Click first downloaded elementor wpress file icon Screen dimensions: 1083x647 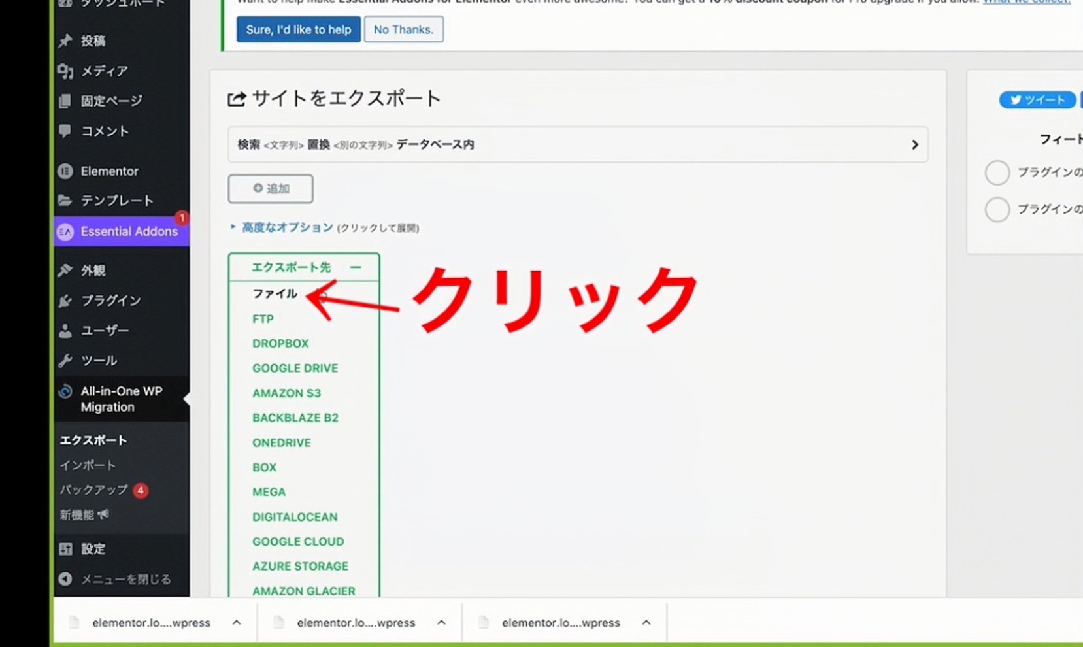coord(74,622)
